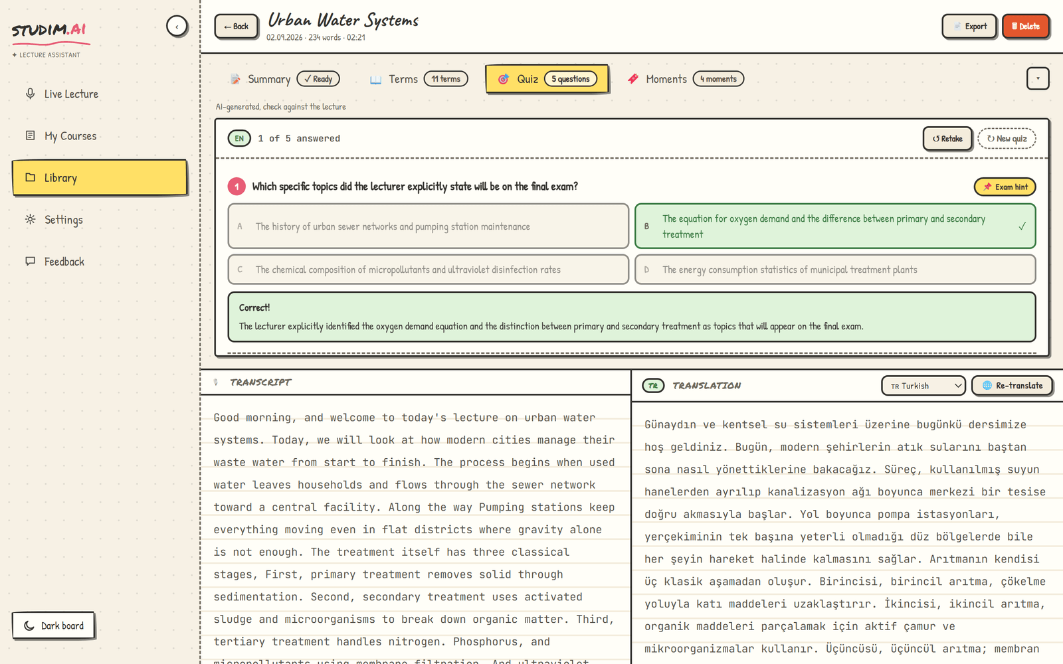This screenshot has width=1063, height=664.
Task: Click the Ready status badge
Action: coord(318,79)
